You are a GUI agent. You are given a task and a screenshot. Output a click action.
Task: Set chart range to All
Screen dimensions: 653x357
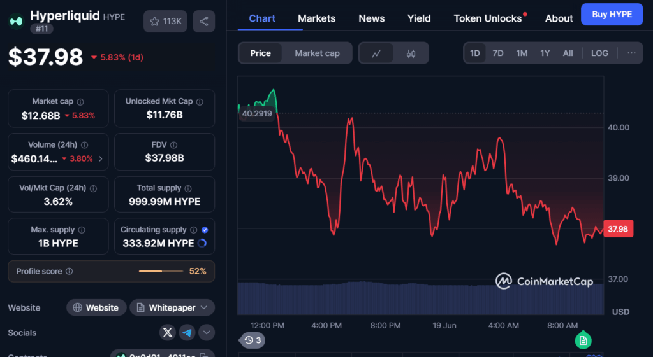568,53
